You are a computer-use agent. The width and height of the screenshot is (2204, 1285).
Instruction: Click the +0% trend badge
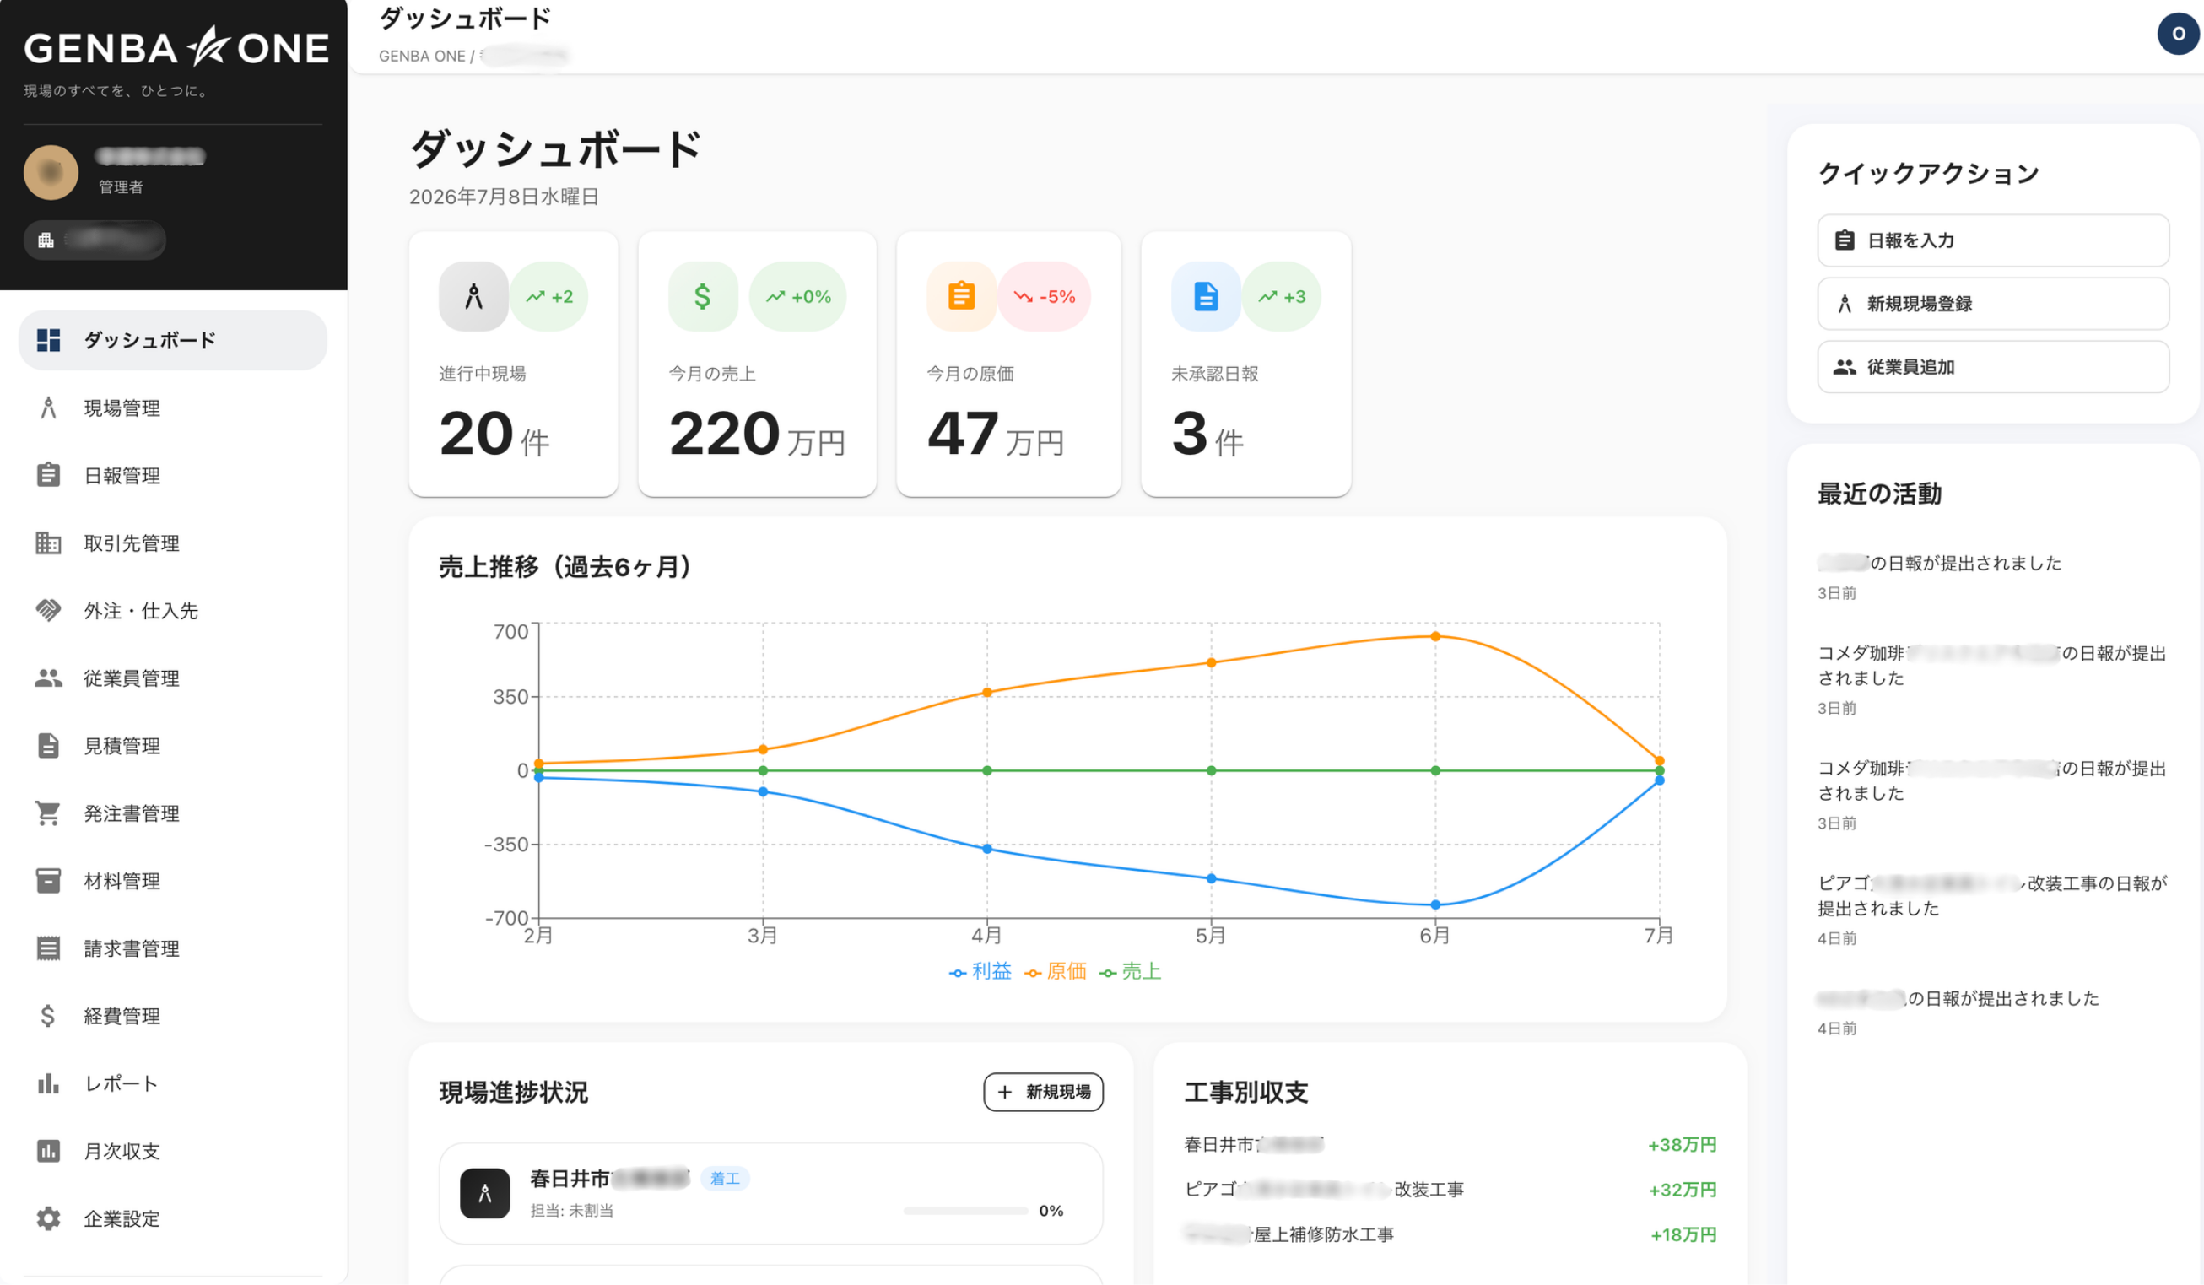(x=797, y=296)
